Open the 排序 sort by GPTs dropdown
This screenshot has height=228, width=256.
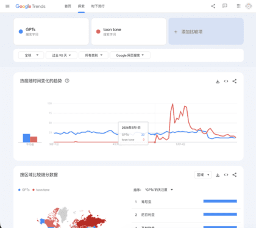coord(159,190)
